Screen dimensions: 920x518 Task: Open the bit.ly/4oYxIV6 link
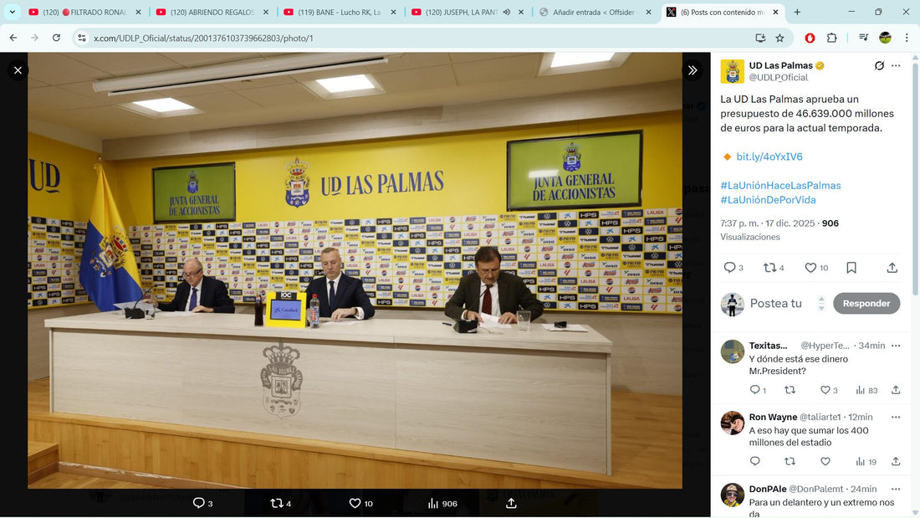(769, 156)
